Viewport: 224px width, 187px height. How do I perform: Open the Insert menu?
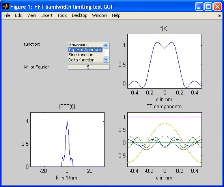47,15
